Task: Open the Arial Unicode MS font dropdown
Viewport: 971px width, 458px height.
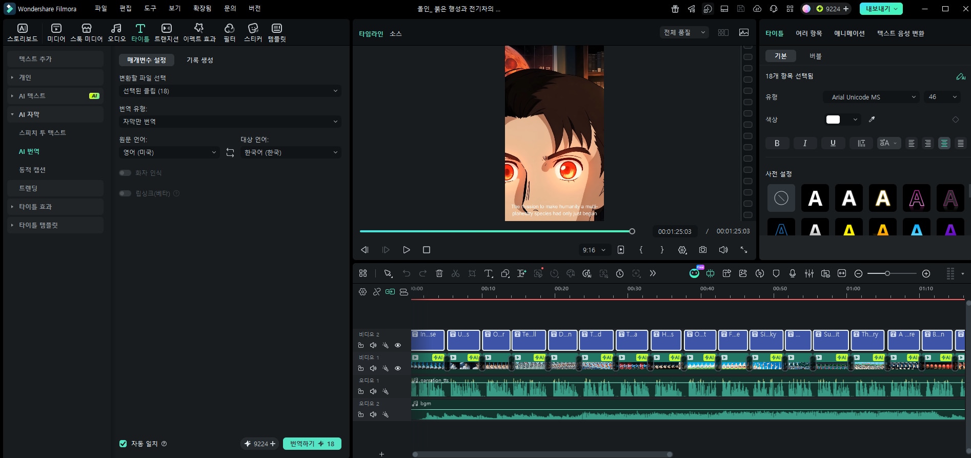Action: click(x=872, y=97)
